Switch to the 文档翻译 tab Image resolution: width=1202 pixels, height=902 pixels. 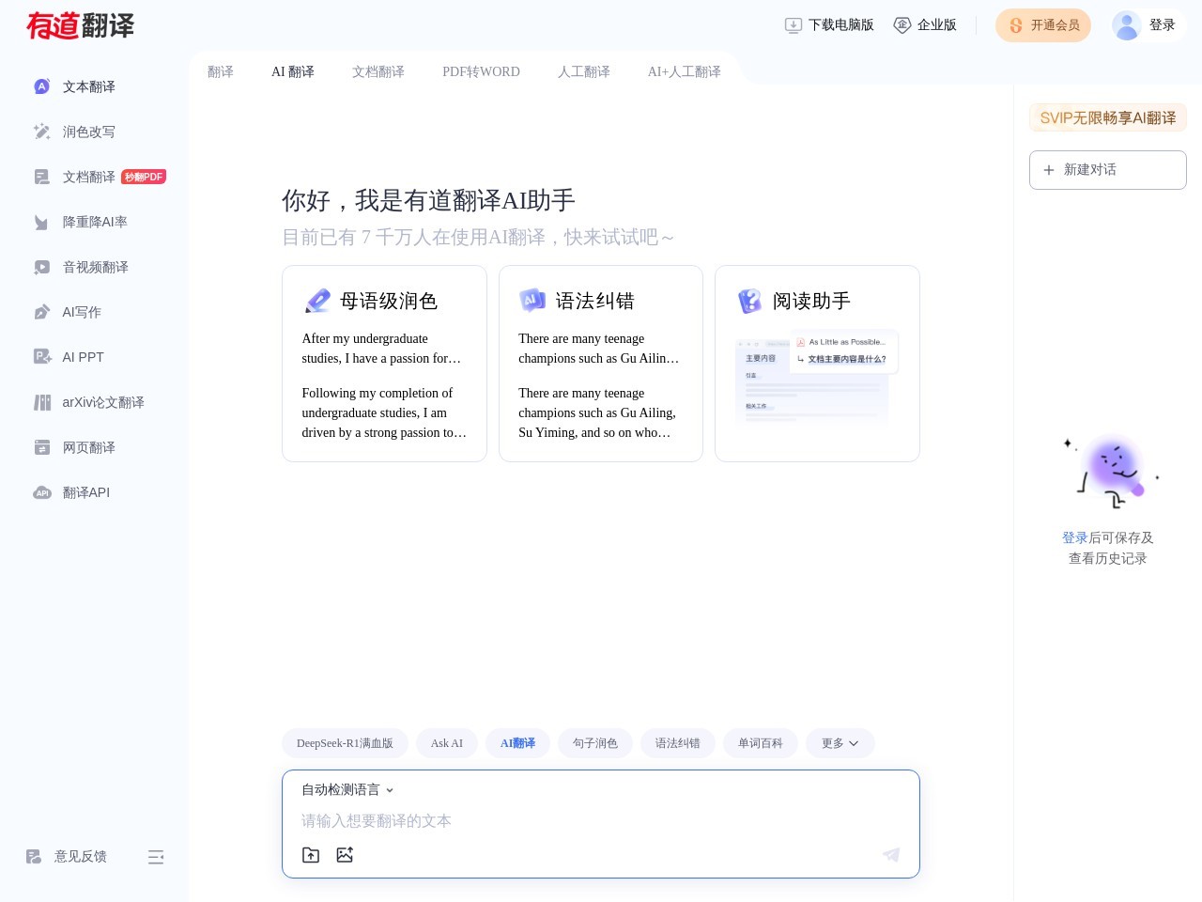click(378, 71)
